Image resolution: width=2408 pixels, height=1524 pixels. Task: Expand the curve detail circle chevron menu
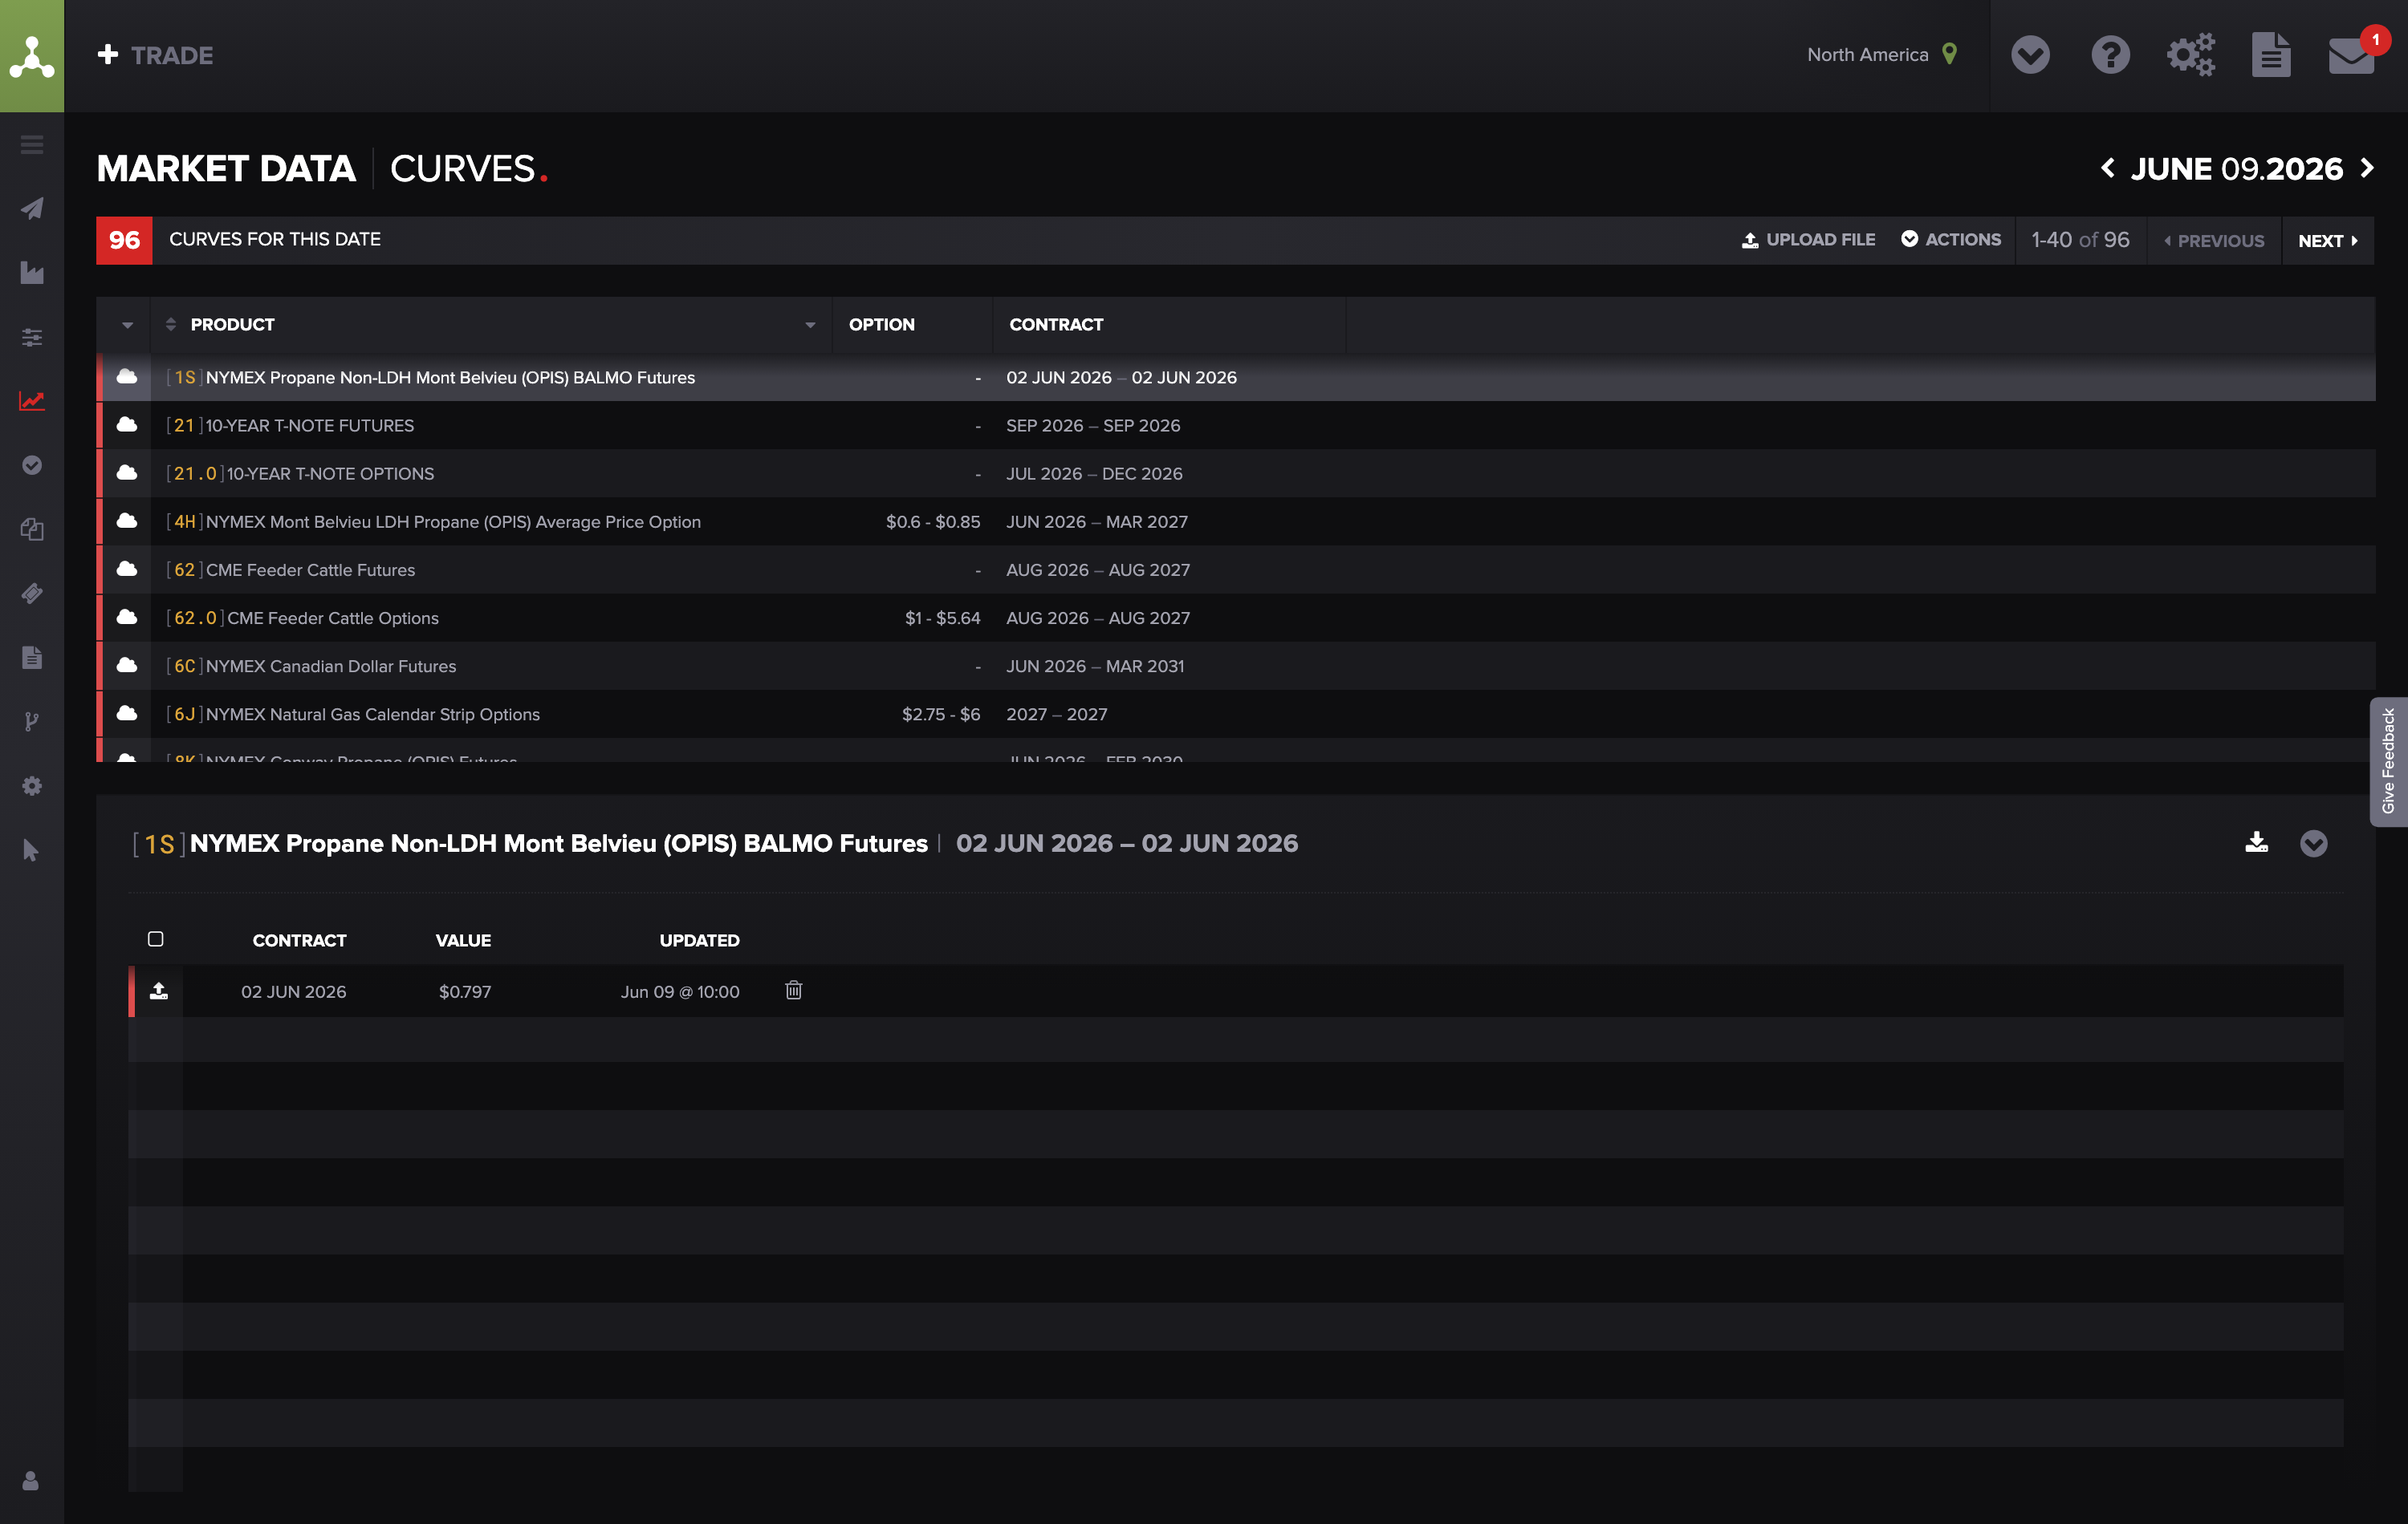[x=2313, y=844]
